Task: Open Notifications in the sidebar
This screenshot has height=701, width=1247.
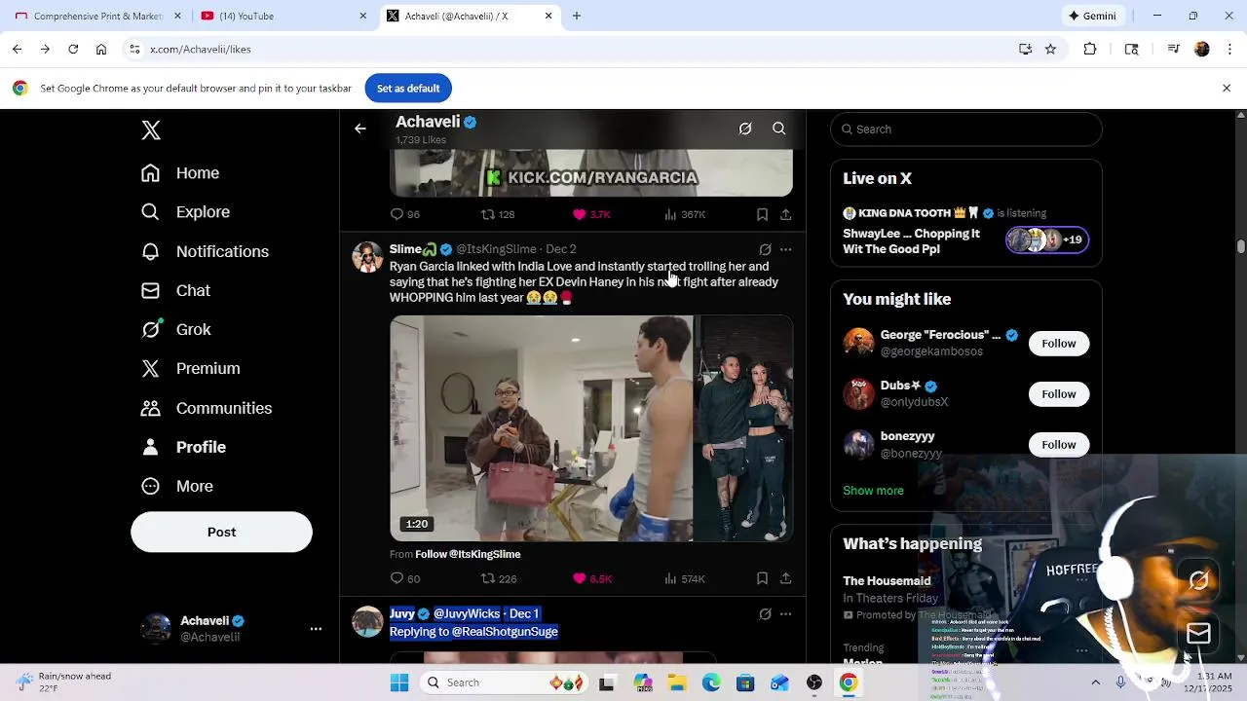Action: point(205,251)
